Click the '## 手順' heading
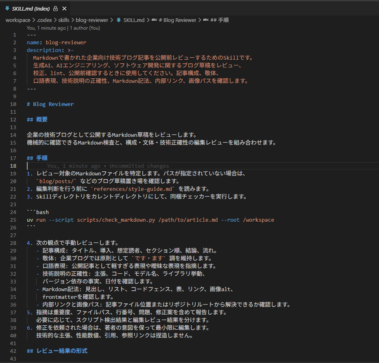 tap(37, 158)
